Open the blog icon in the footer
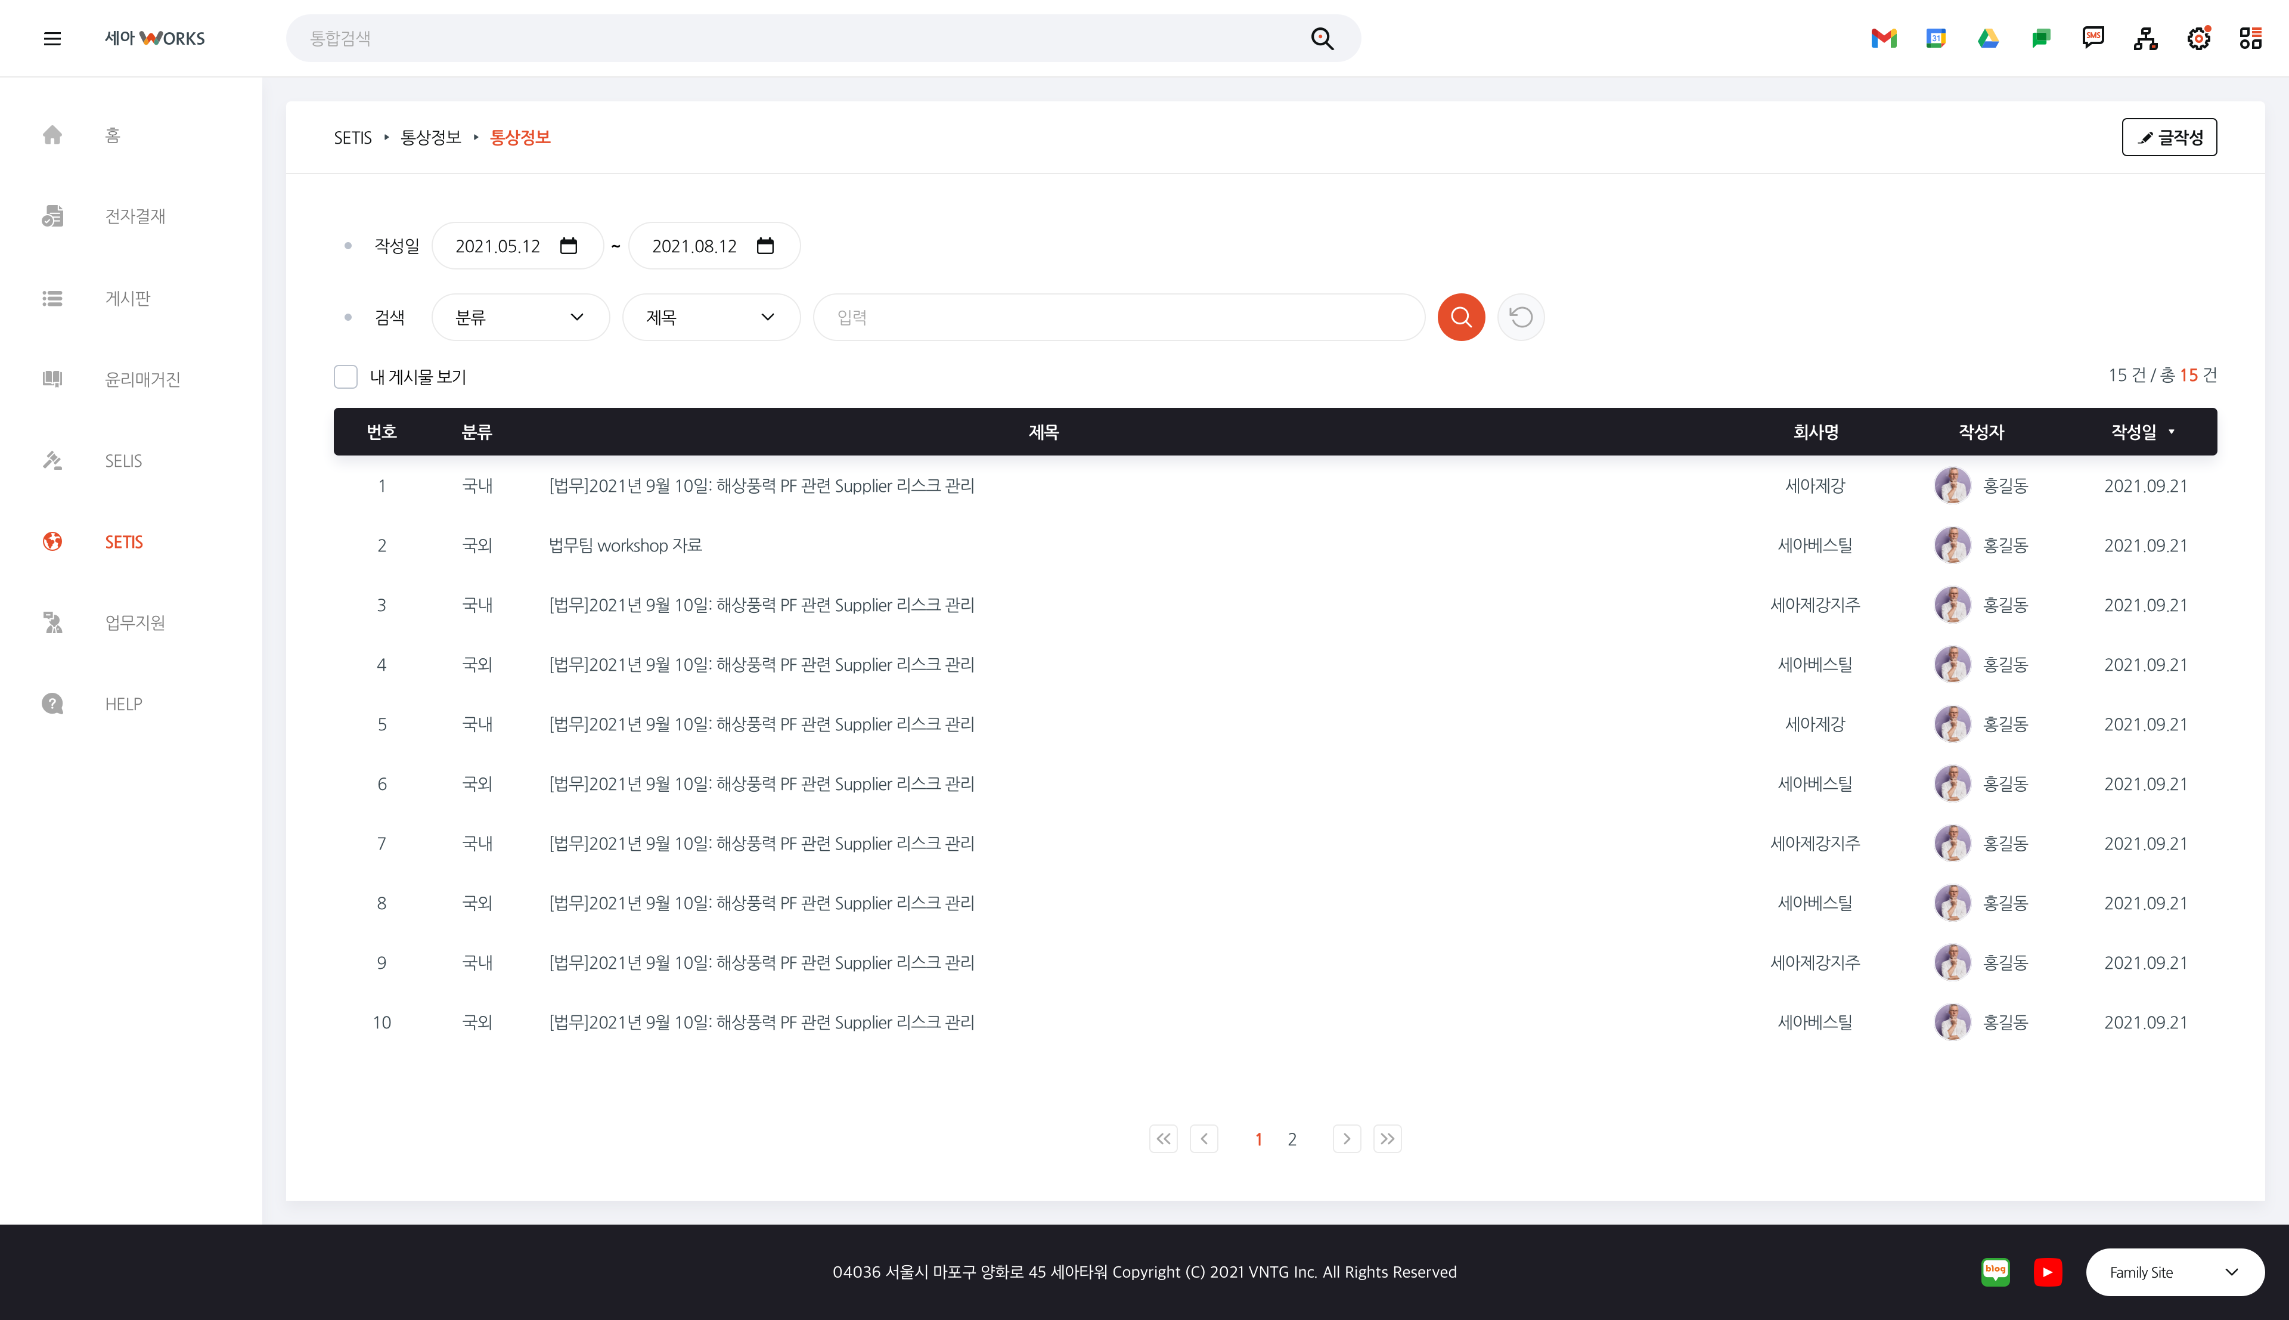 [x=1995, y=1272]
